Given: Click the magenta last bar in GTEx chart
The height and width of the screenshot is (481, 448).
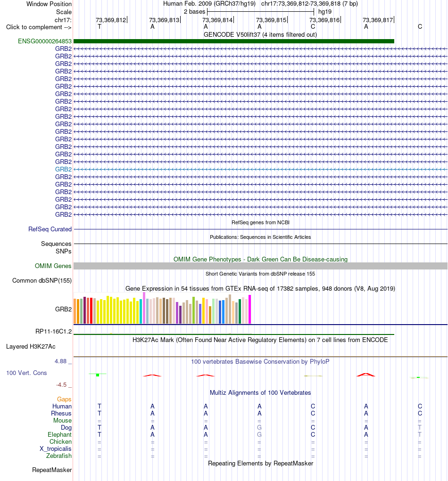Looking at the screenshot, I should tap(249, 309).
